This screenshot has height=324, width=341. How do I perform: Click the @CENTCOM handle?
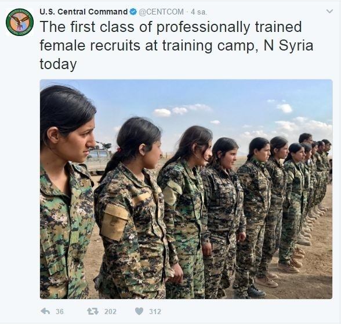[x=161, y=12]
